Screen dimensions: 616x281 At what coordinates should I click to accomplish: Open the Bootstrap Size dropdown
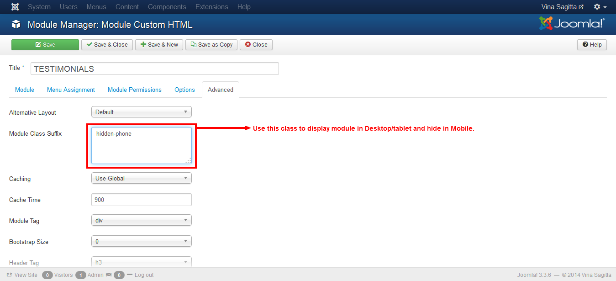pyautogui.click(x=141, y=241)
